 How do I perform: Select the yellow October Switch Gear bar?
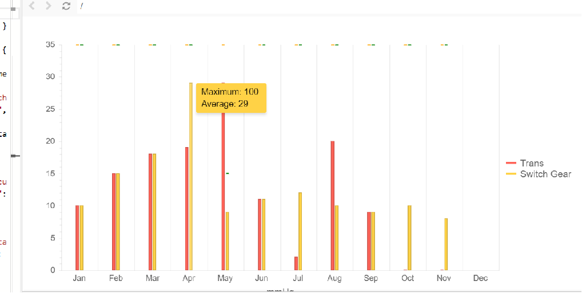(x=409, y=238)
